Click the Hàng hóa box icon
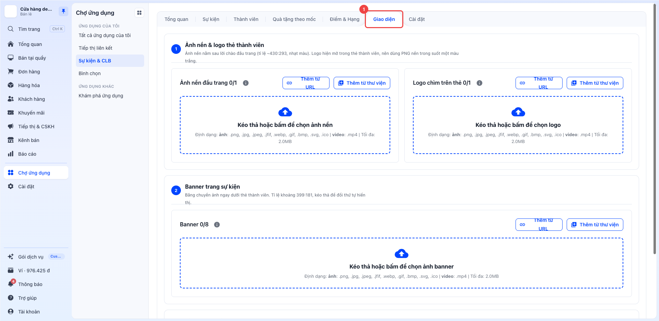 pos(11,85)
